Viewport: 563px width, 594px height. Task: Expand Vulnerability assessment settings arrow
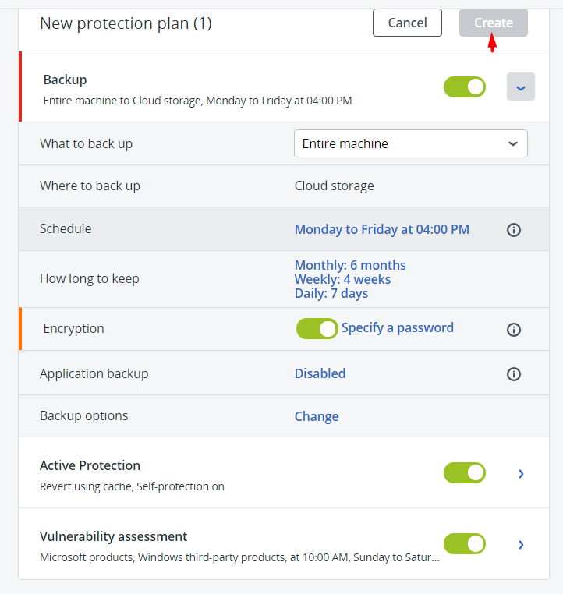tap(521, 544)
